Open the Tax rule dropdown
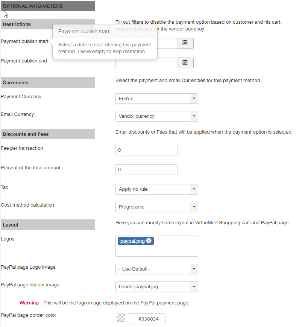This screenshot has width=305, height=327. tap(194, 189)
